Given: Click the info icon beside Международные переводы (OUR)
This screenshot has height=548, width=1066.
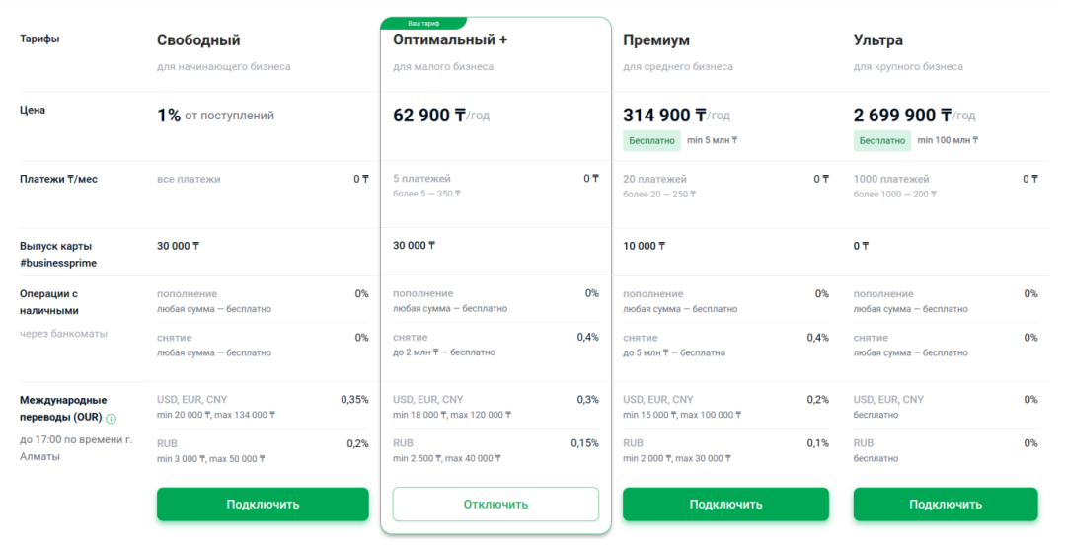Looking at the screenshot, I should coord(112,419).
